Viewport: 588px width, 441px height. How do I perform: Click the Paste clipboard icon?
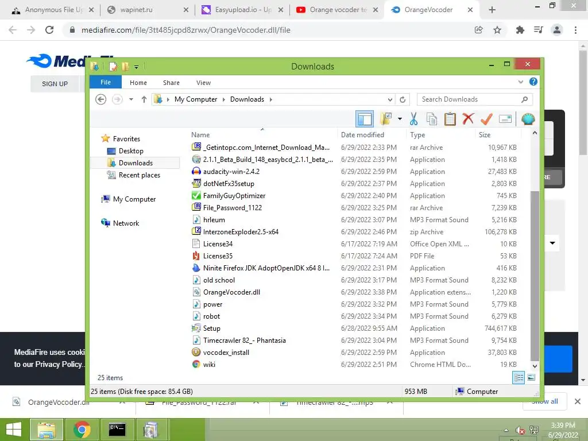(450, 119)
